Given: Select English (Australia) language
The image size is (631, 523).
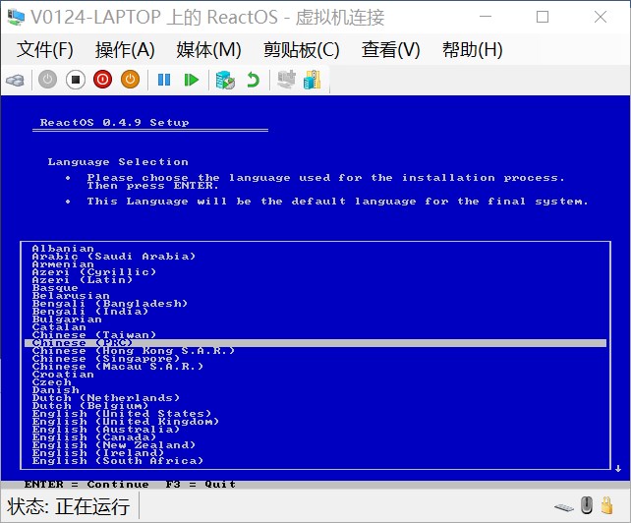Looking at the screenshot, I should [106, 430].
